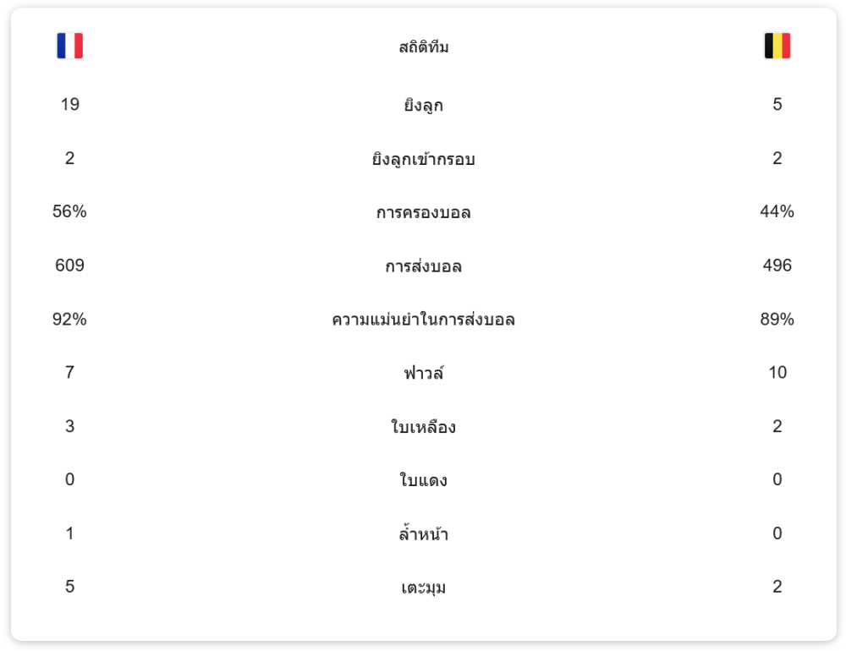Screen dimensions: 846x651
Task: Click the การครองบอล possession label
Action: pos(423,212)
